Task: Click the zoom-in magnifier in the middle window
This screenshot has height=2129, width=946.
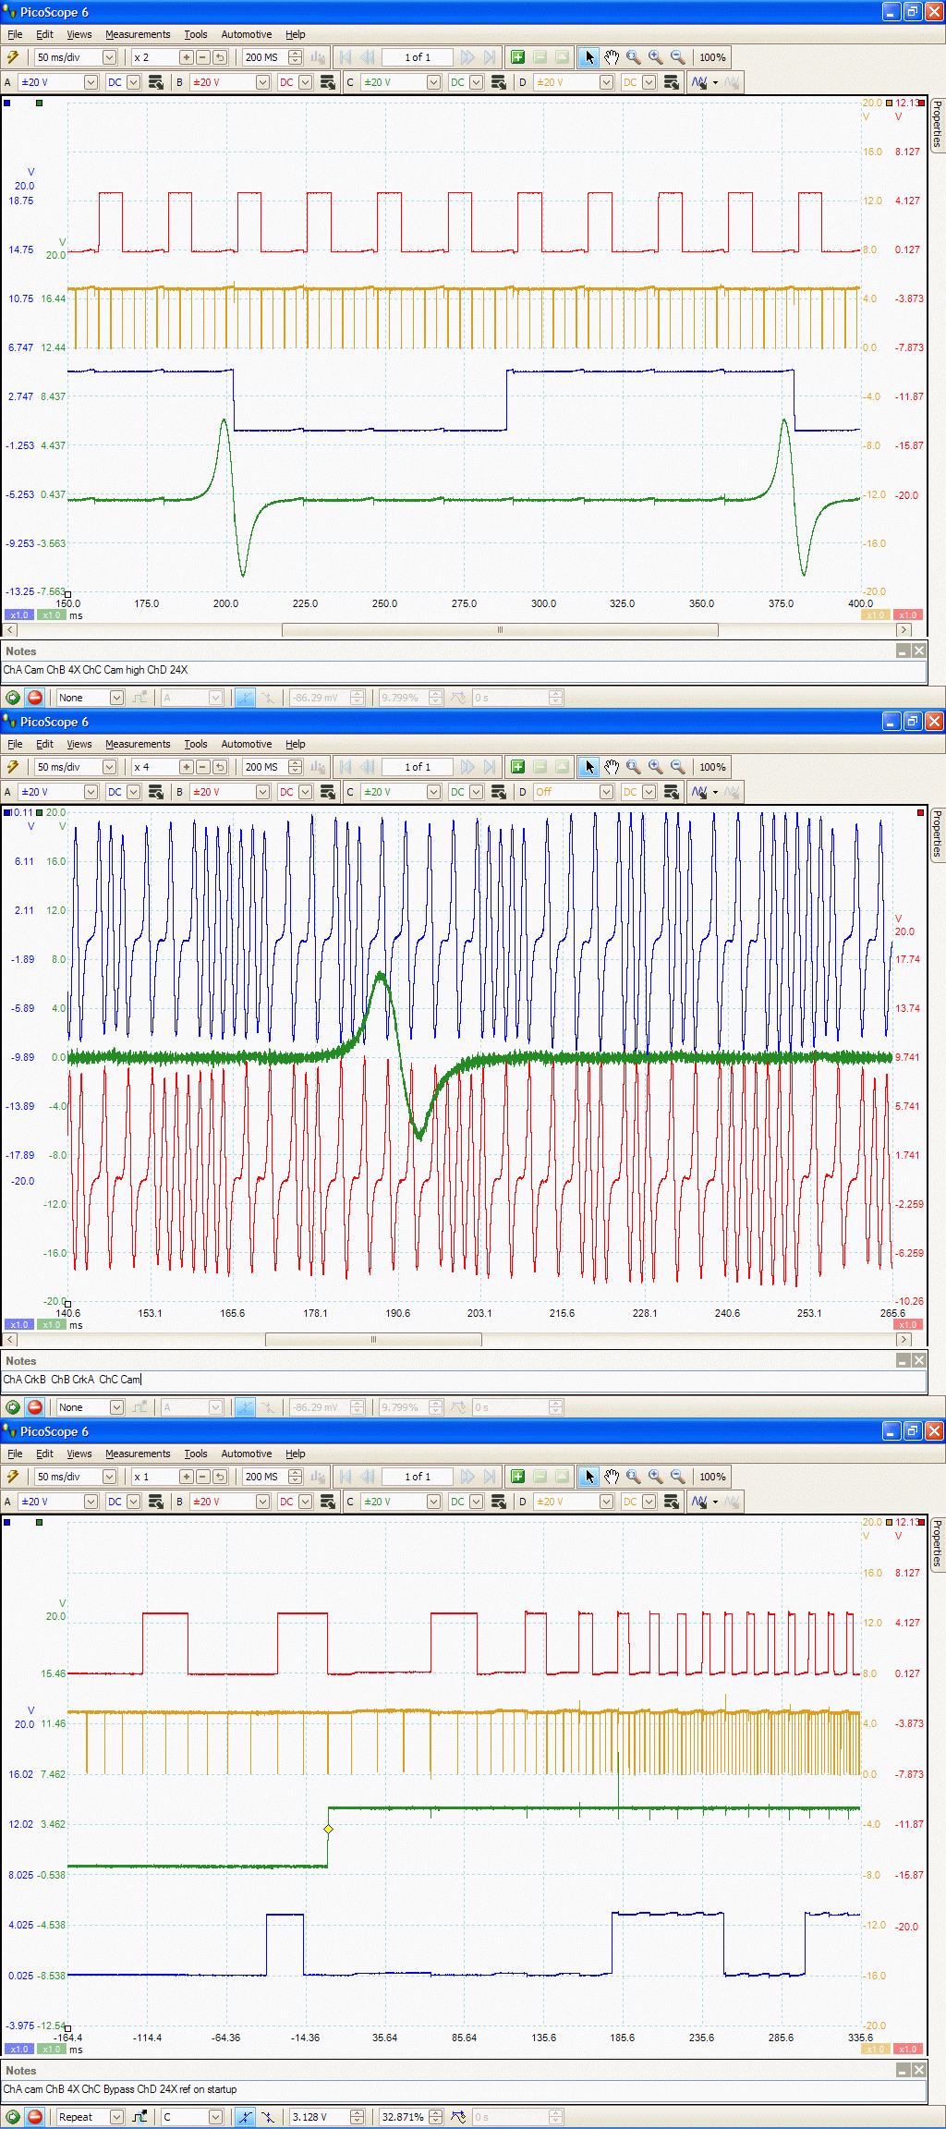Action: (656, 767)
